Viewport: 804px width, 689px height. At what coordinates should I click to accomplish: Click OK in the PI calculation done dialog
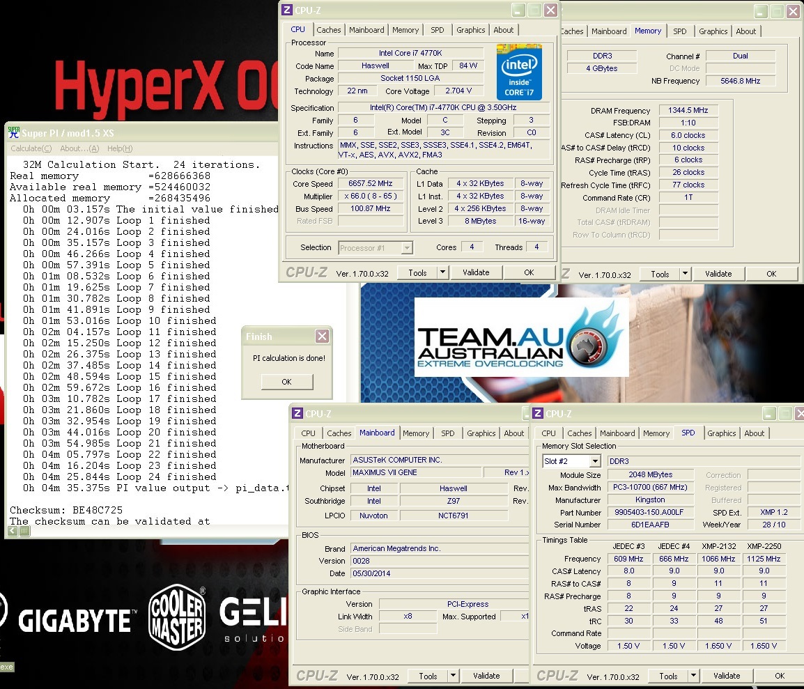[x=286, y=381]
